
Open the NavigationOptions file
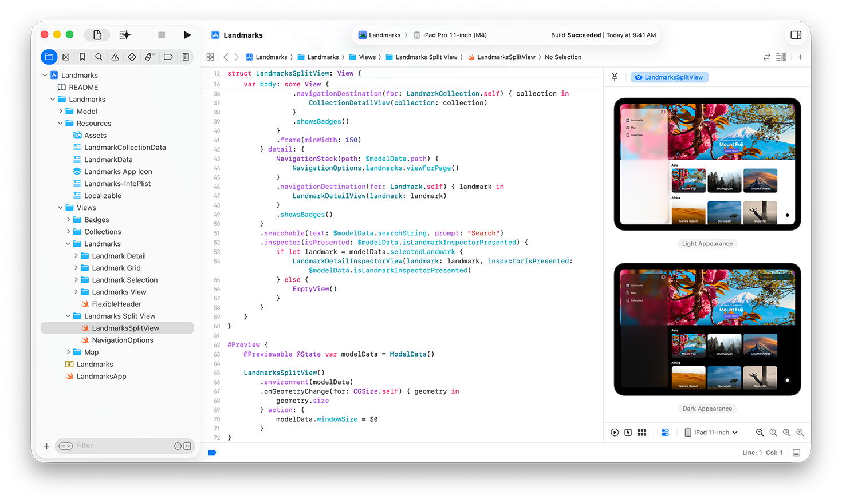[x=123, y=340]
